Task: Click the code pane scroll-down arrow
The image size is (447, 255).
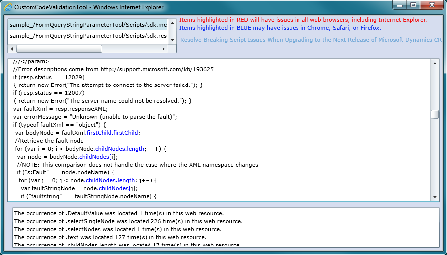Action: (435, 197)
